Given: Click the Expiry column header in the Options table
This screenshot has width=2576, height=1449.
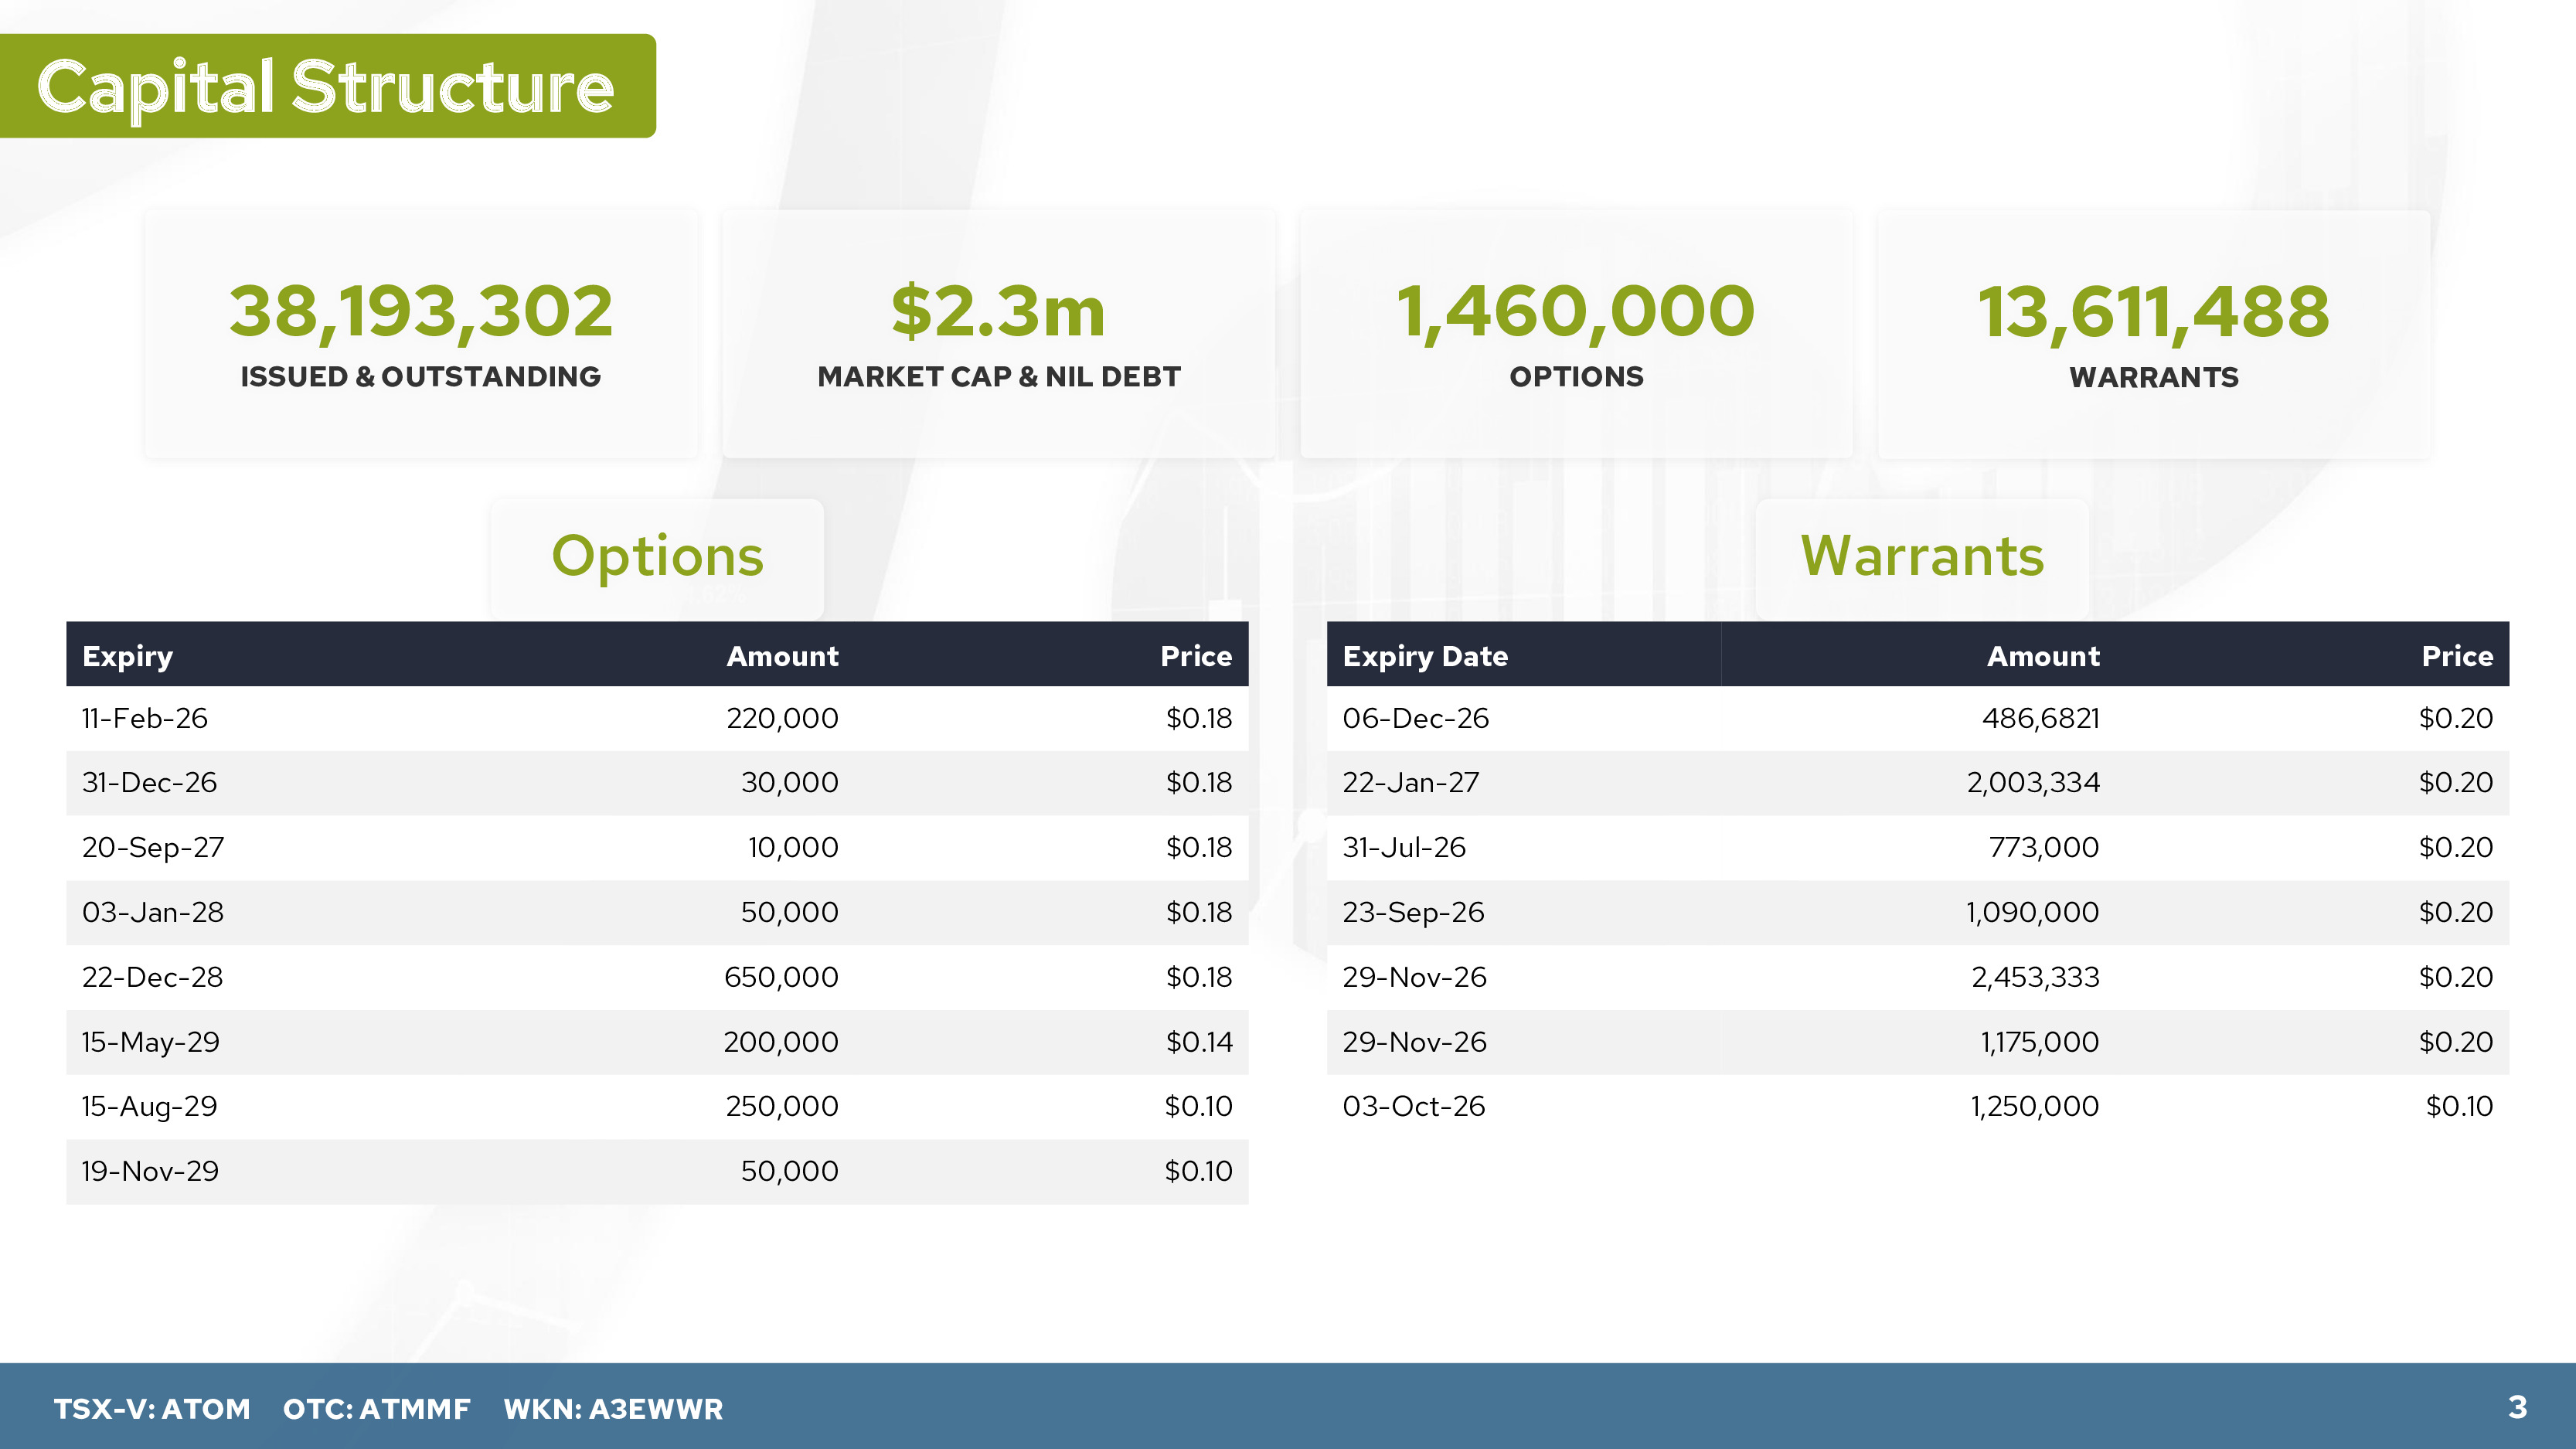Looking at the screenshot, I should (x=127, y=656).
